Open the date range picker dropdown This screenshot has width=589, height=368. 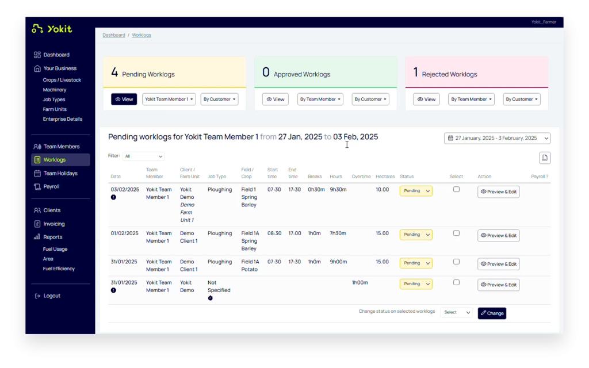tap(497, 138)
